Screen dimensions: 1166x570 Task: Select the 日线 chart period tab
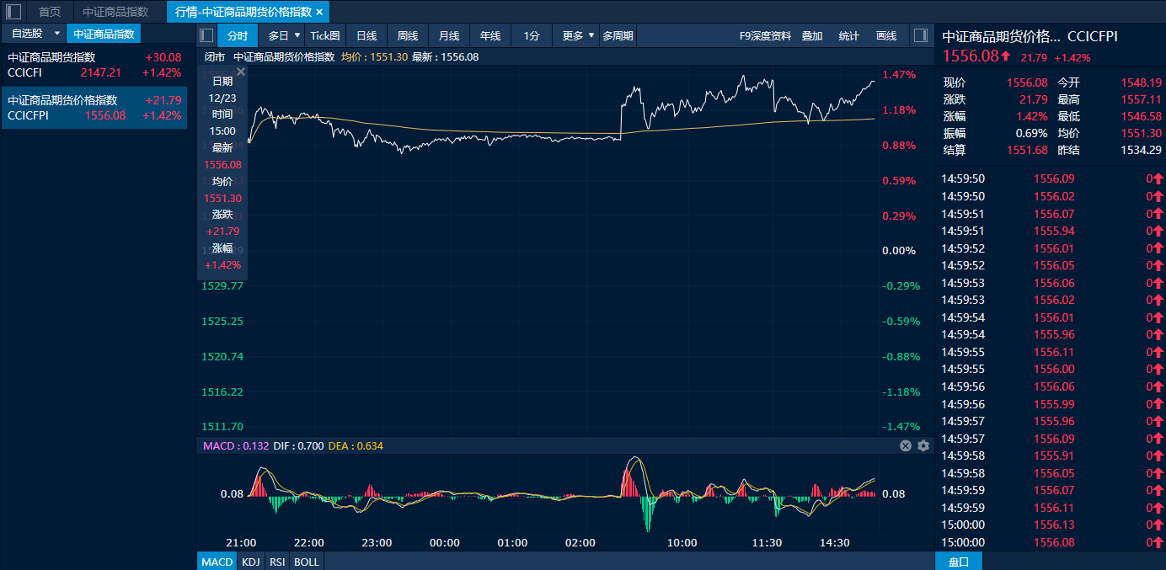coord(366,35)
